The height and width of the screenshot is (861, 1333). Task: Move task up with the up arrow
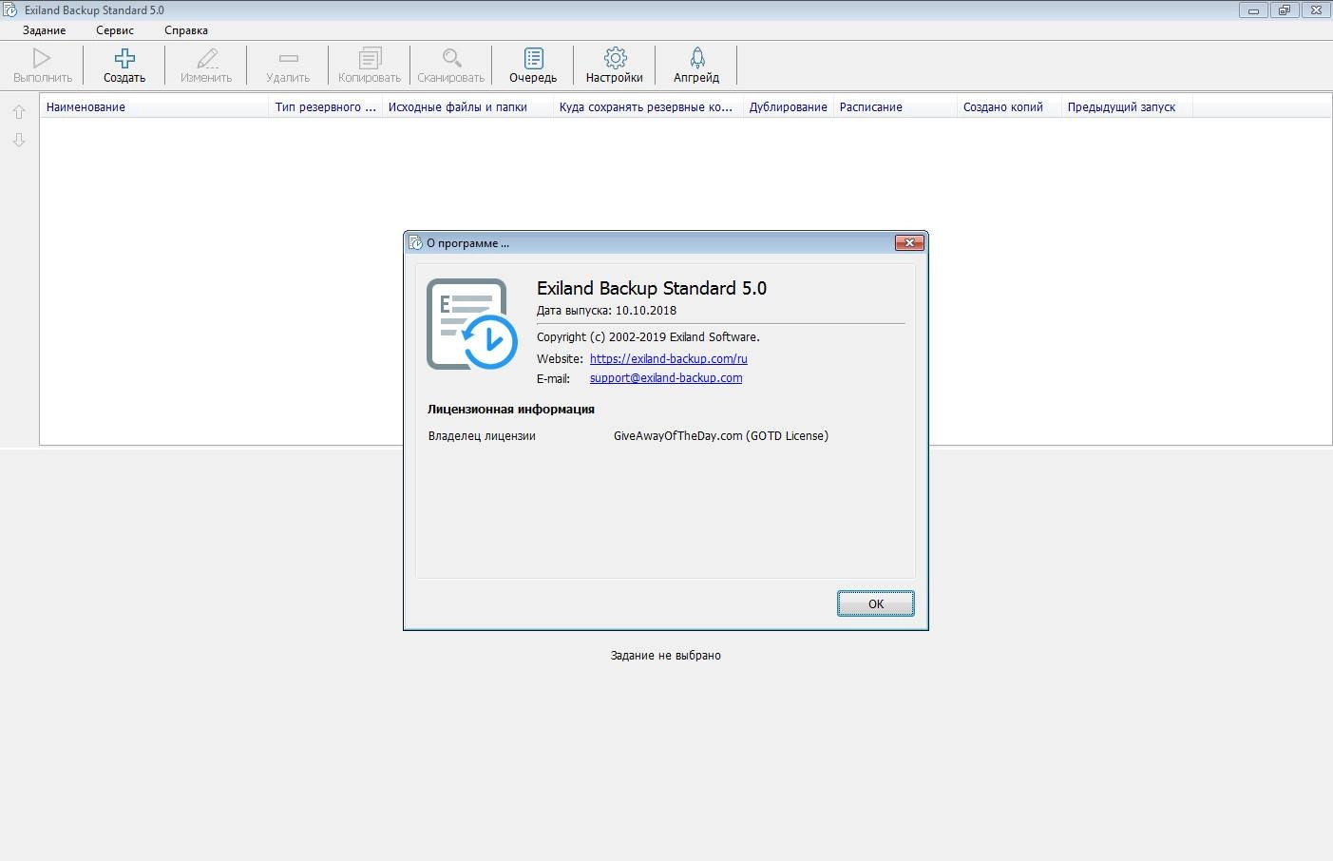19,112
